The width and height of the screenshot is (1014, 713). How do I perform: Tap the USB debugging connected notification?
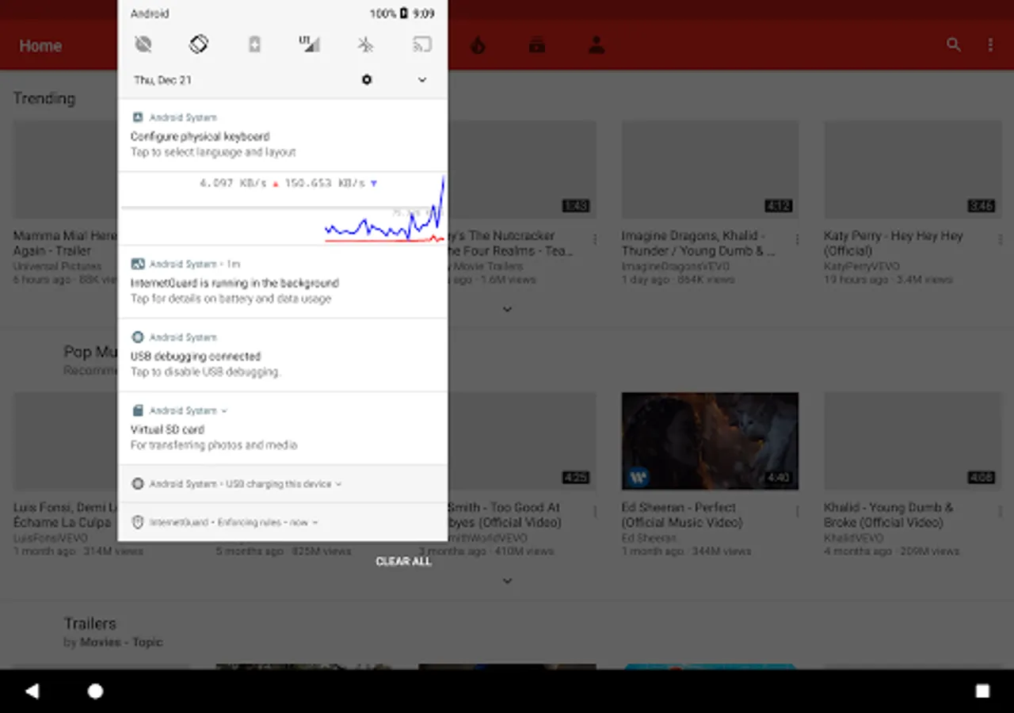click(x=283, y=356)
